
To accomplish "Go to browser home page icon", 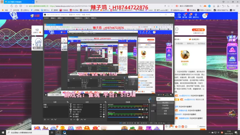I will click(16, 6).
